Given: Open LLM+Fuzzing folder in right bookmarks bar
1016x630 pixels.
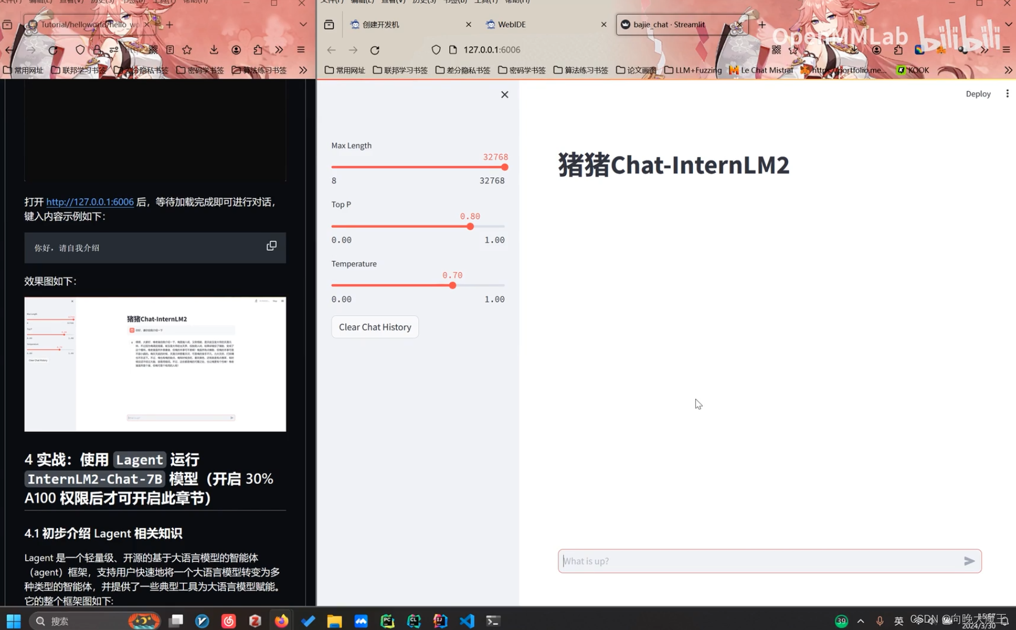Looking at the screenshot, I should click(x=693, y=70).
